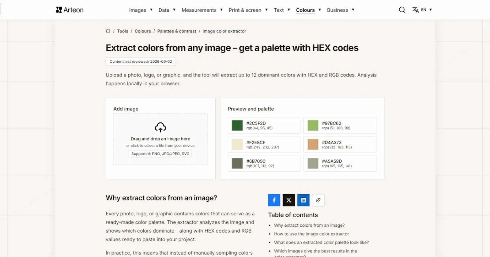Click the #97BC62 hex code text
This screenshot has height=257, width=490.
[x=332, y=123]
